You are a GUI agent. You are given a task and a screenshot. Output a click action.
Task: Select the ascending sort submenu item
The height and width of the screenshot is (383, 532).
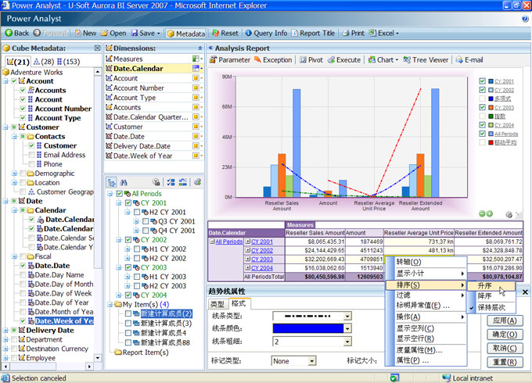[x=491, y=286]
